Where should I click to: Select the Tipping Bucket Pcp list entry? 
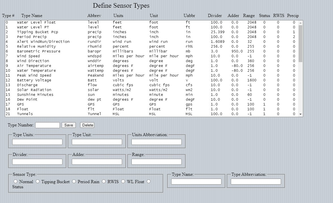tap(37, 32)
